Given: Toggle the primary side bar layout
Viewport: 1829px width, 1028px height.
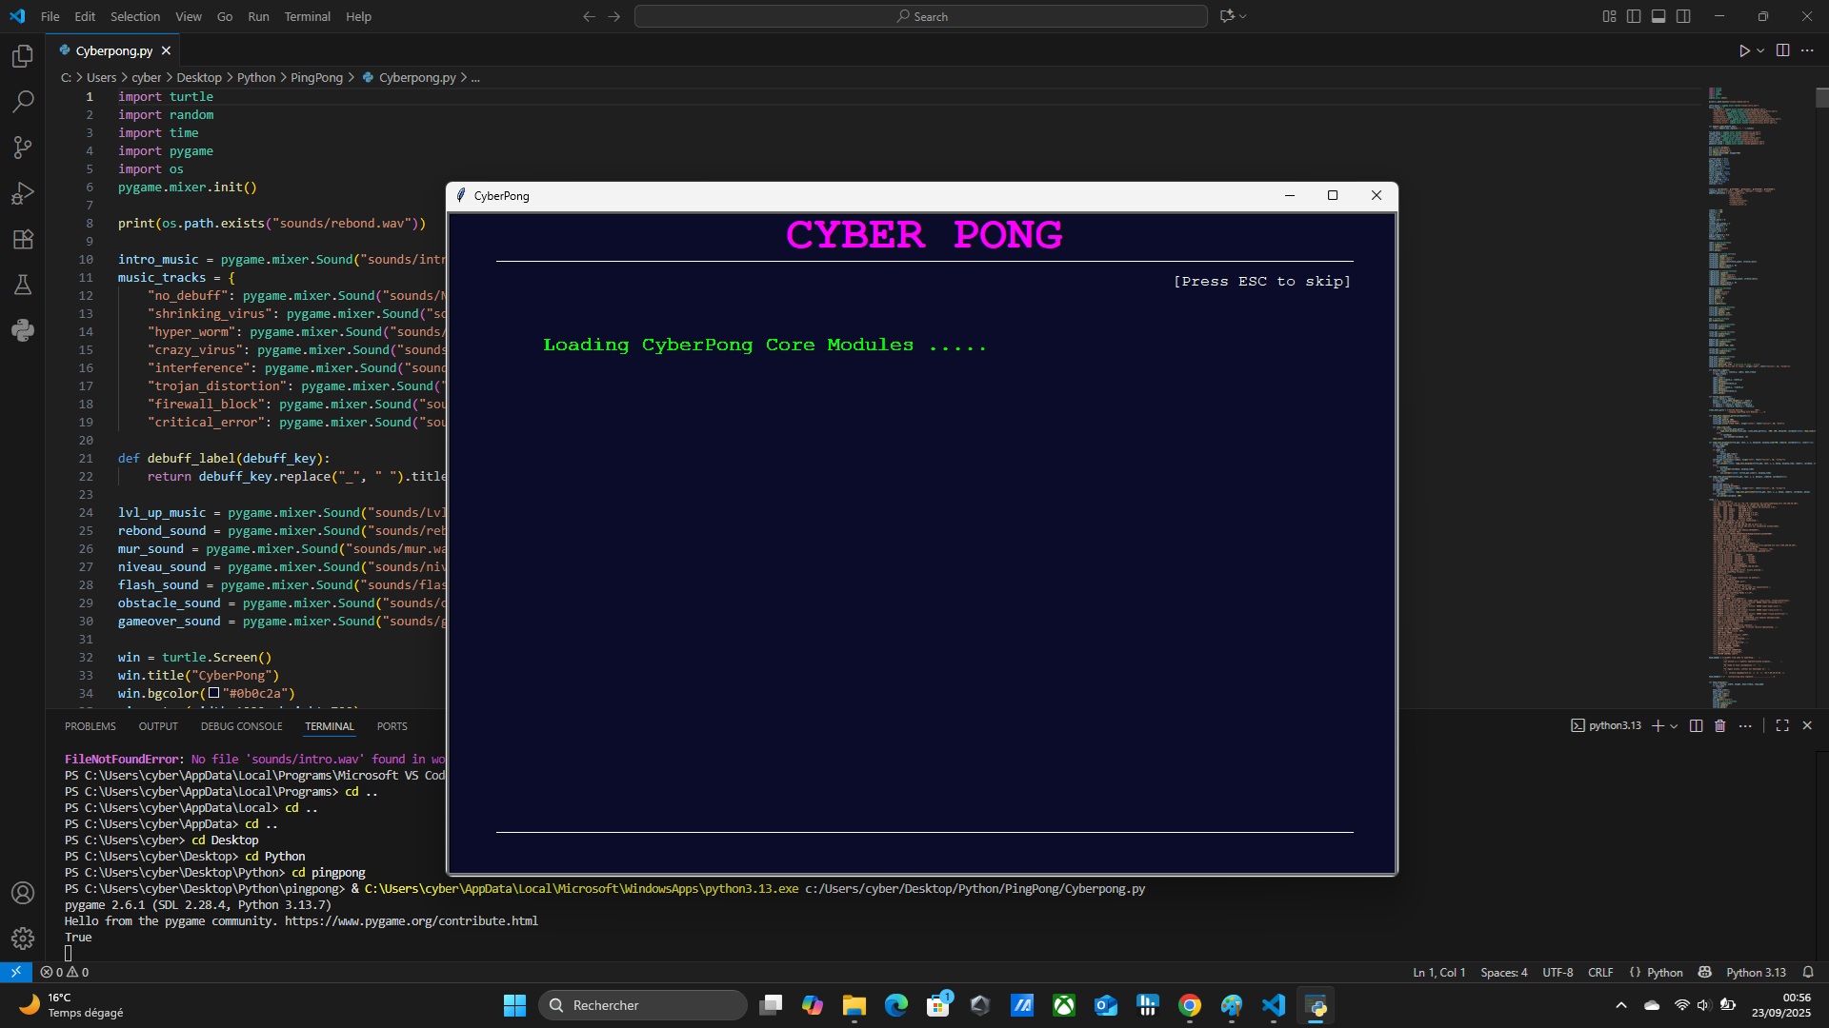Looking at the screenshot, I should pyautogui.click(x=1634, y=16).
